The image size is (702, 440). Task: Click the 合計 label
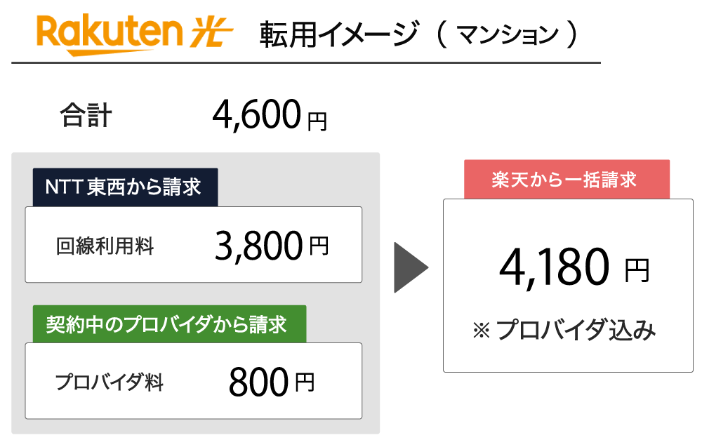[x=86, y=116]
